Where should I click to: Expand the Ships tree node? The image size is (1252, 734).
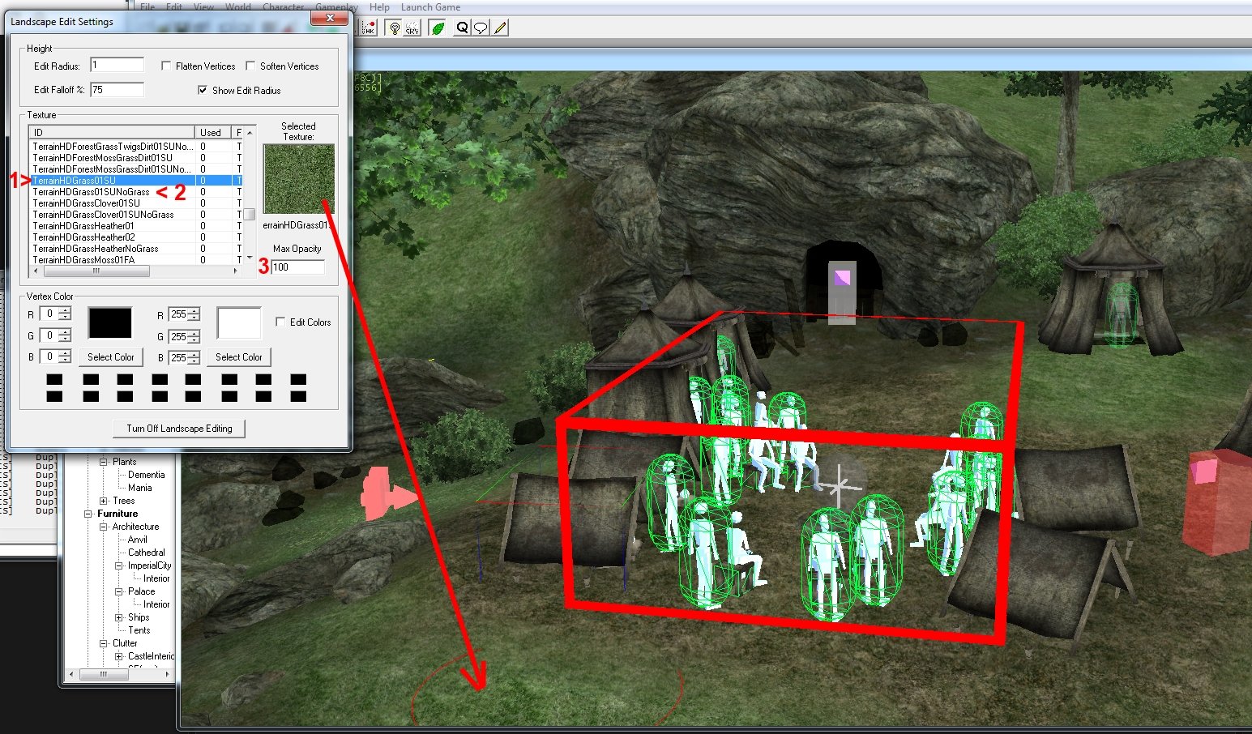coord(119,617)
